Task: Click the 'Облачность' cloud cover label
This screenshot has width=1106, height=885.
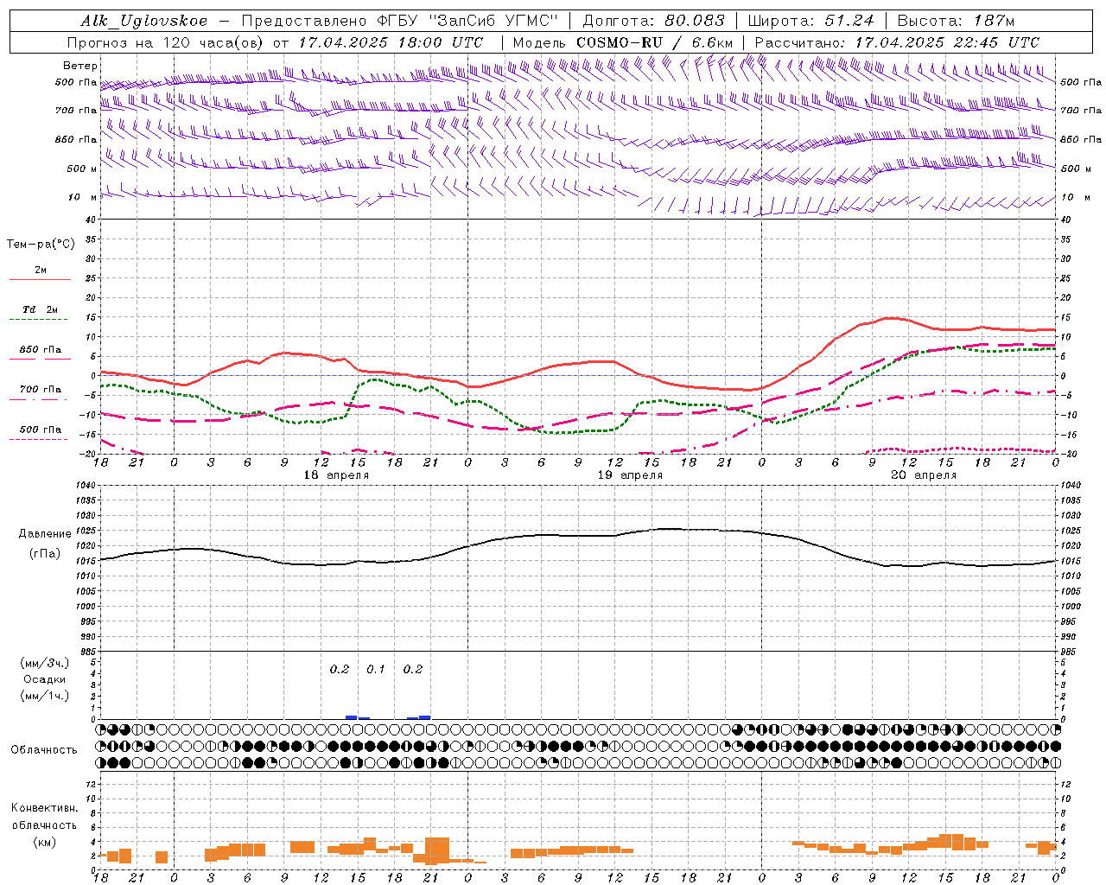Action: pyautogui.click(x=44, y=749)
